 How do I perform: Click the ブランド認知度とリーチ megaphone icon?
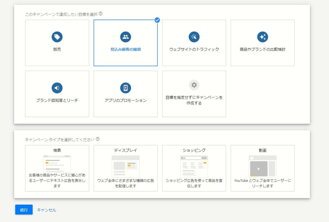(x=57, y=88)
